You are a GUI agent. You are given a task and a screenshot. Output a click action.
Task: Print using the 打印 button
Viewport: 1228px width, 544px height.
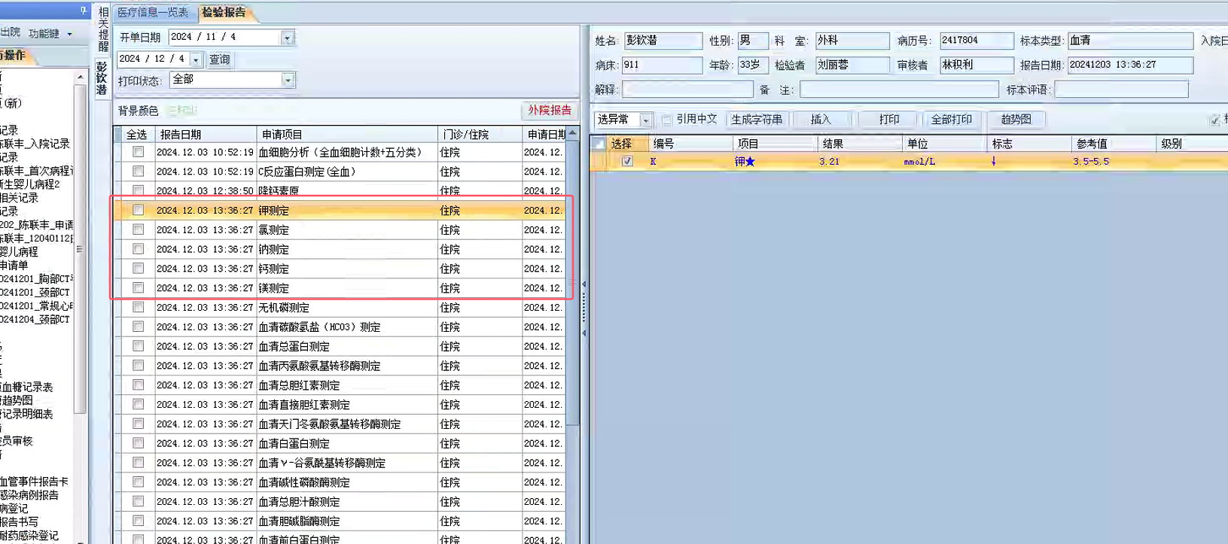tap(888, 120)
